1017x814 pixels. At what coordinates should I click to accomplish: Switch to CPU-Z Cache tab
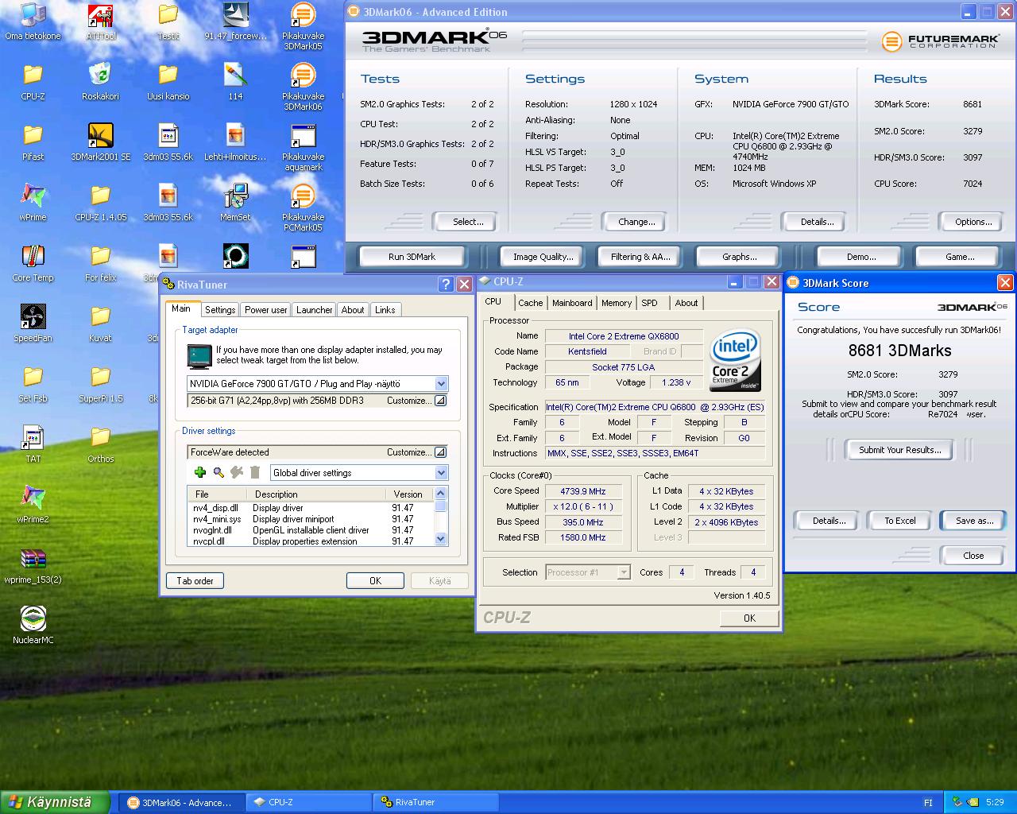click(x=530, y=303)
